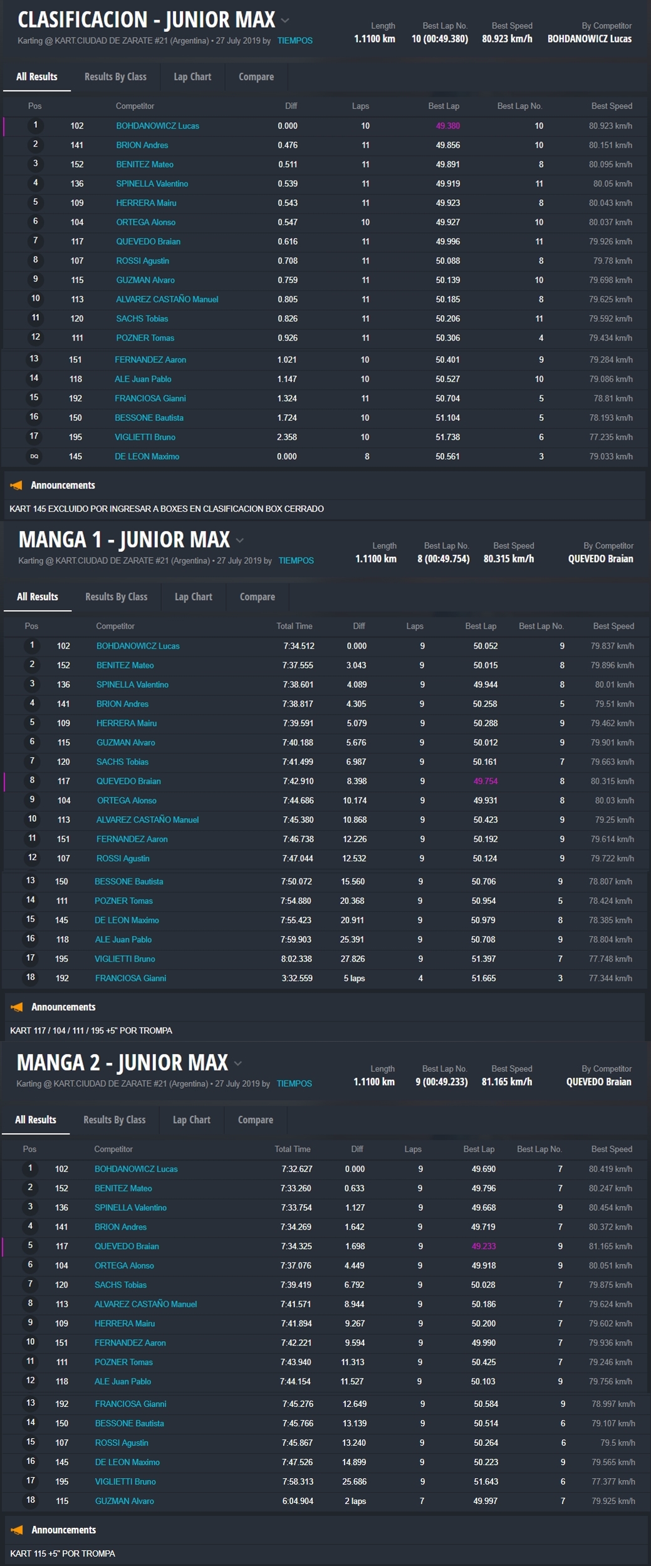Open FRANCIOSA Gianni in Manga 1 results
The width and height of the screenshot is (651, 1566).
130,978
